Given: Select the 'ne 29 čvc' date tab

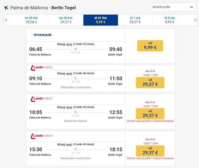Looking at the screenshot, I should point(31,20).
